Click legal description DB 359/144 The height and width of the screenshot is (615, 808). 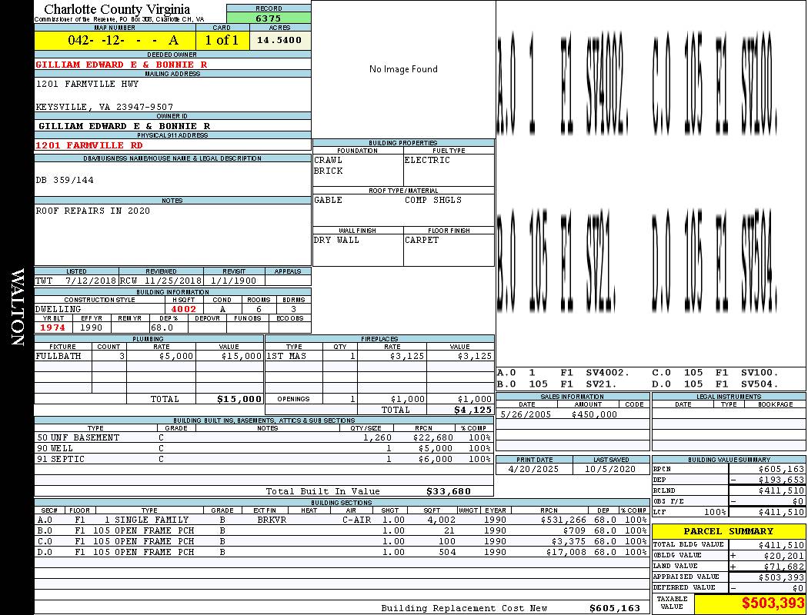pos(65,180)
